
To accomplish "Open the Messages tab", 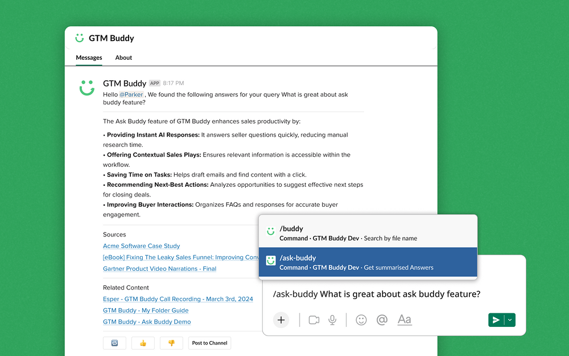I will pos(89,58).
